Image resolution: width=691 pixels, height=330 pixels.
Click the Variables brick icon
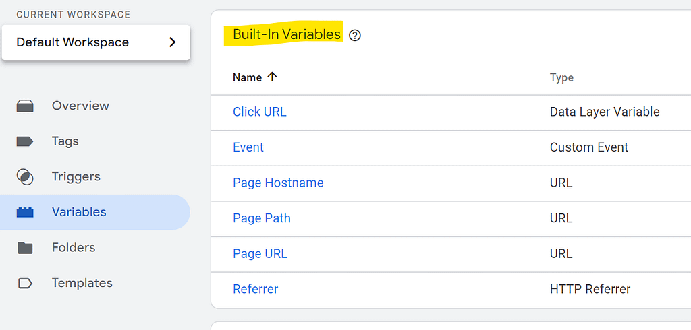(x=25, y=212)
